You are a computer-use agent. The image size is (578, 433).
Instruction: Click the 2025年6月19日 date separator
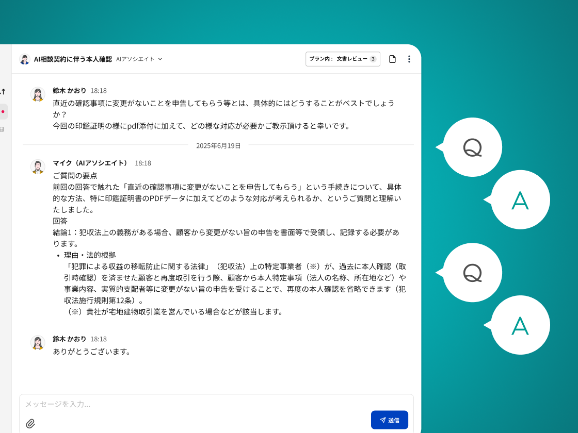218,146
